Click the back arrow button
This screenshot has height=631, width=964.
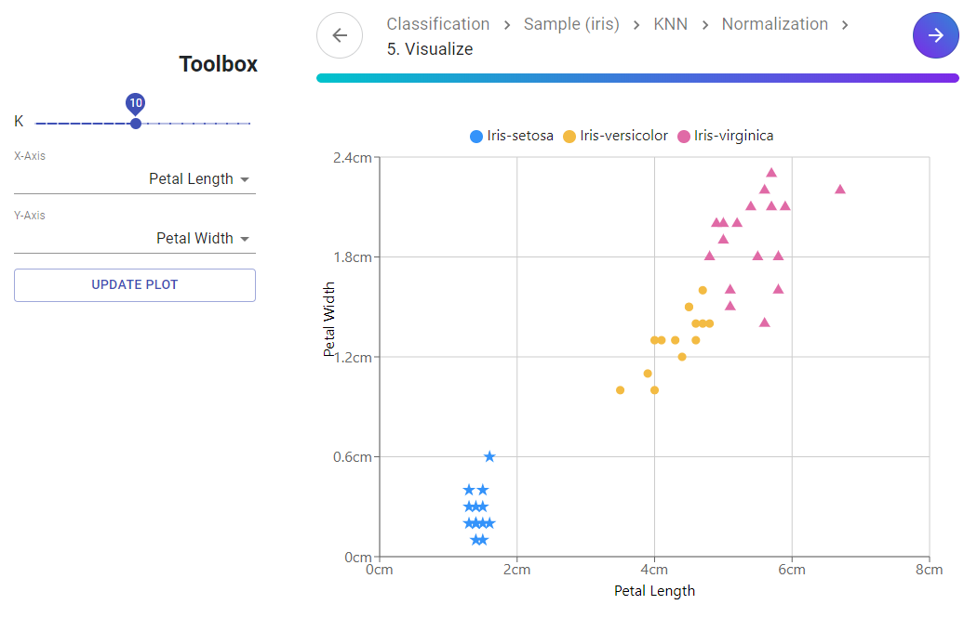coord(340,36)
